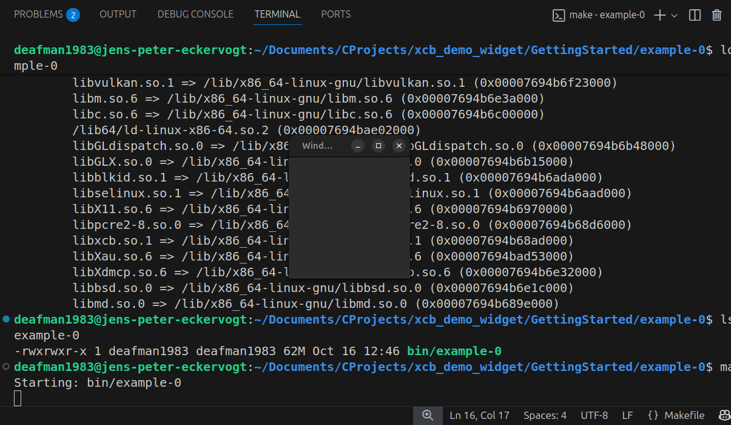Change indentation via Spaces: 4
The image size is (731, 425).
(x=545, y=415)
